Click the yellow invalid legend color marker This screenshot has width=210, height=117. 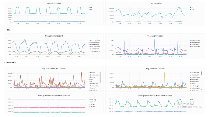[190, 84]
